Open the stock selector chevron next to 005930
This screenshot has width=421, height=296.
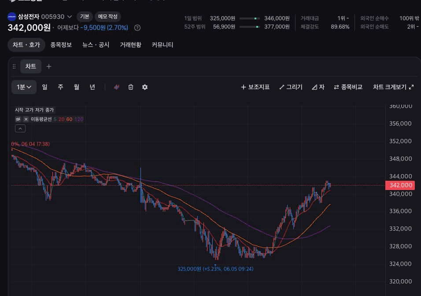click(x=70, y=17)
